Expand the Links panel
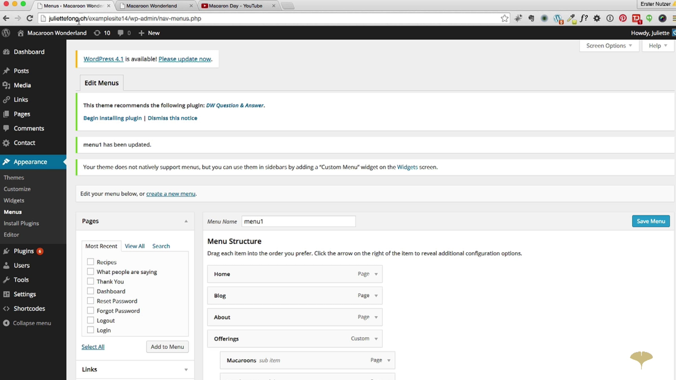The image size is (676, 380). click(x=186, y=370)
